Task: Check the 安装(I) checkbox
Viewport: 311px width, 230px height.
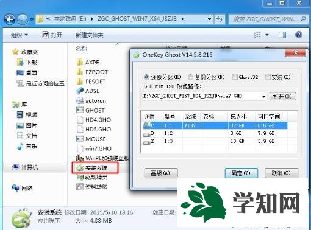Action: (x=267, y=77)
